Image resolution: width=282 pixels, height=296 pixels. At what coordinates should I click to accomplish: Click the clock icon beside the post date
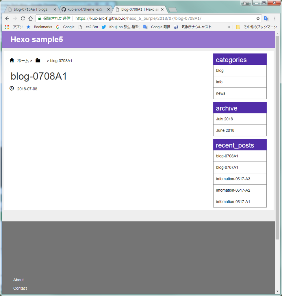coord(12,88)
